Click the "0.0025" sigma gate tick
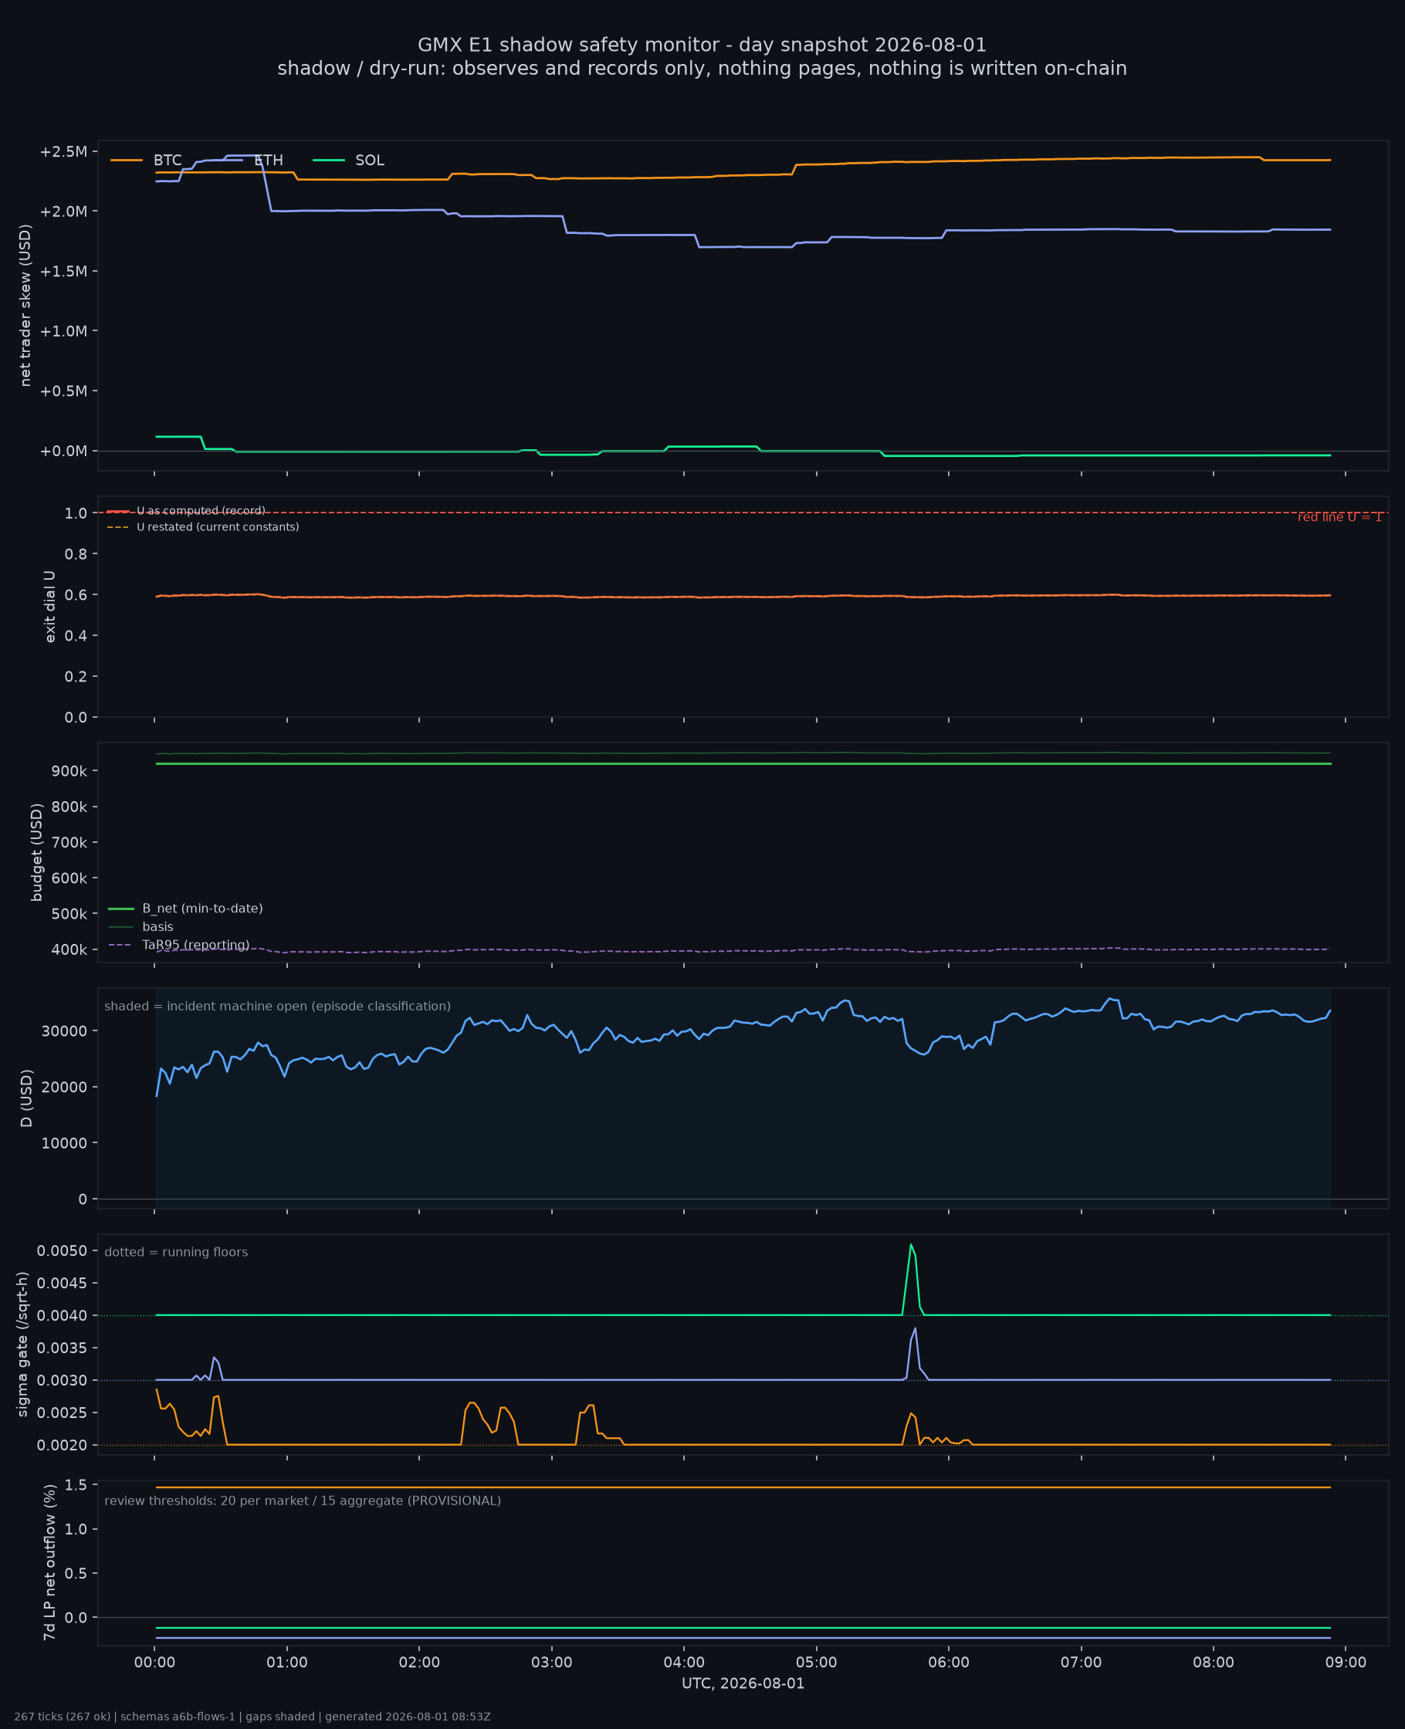Screen dimensions: 1405x1729 [62, 1413]
